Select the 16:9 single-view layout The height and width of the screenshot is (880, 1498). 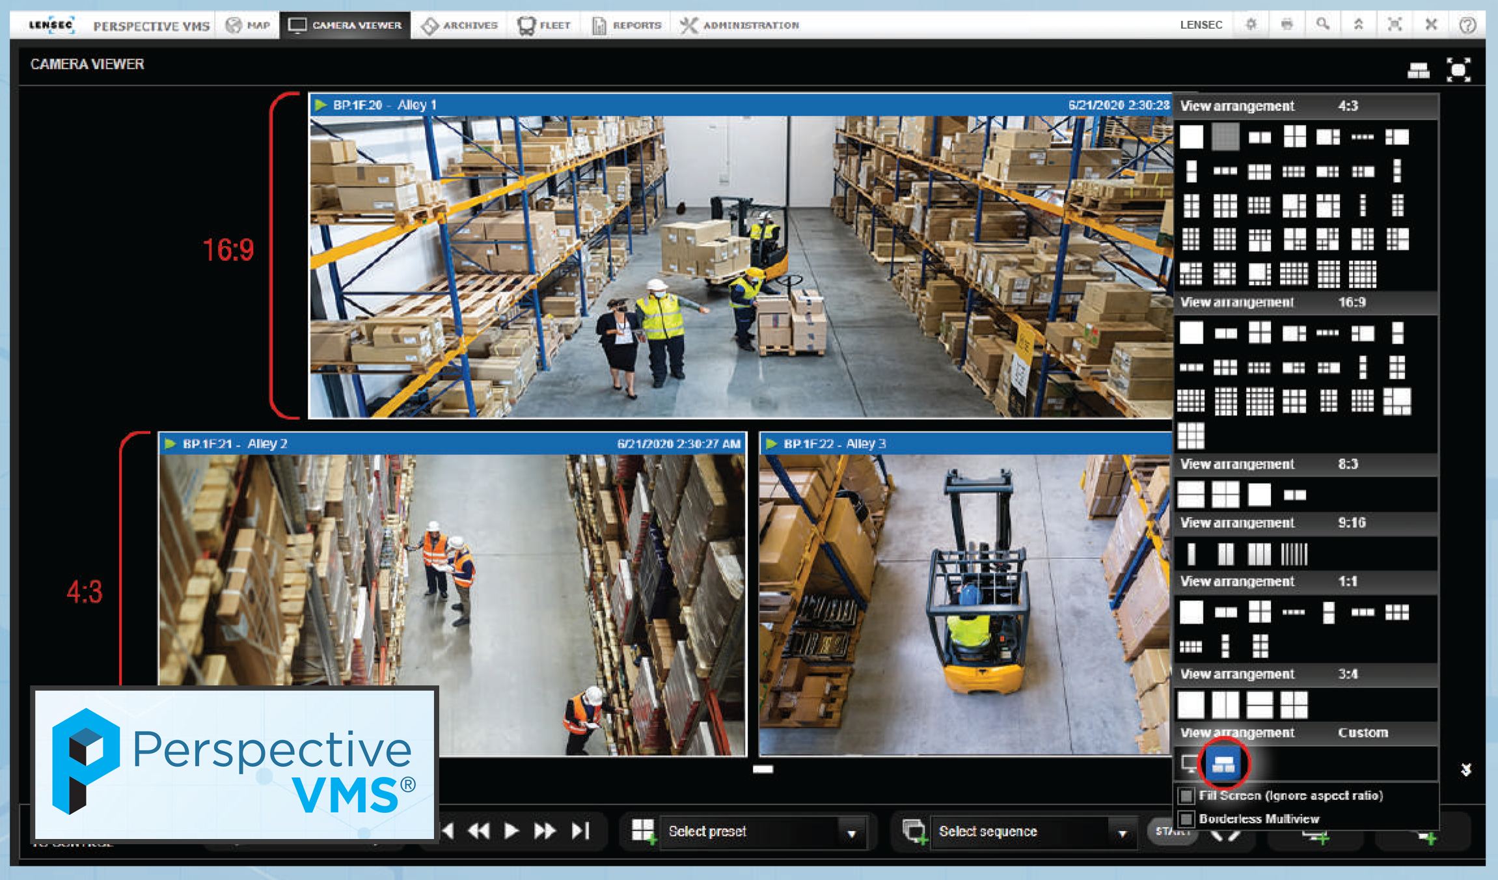(1191, 333)
